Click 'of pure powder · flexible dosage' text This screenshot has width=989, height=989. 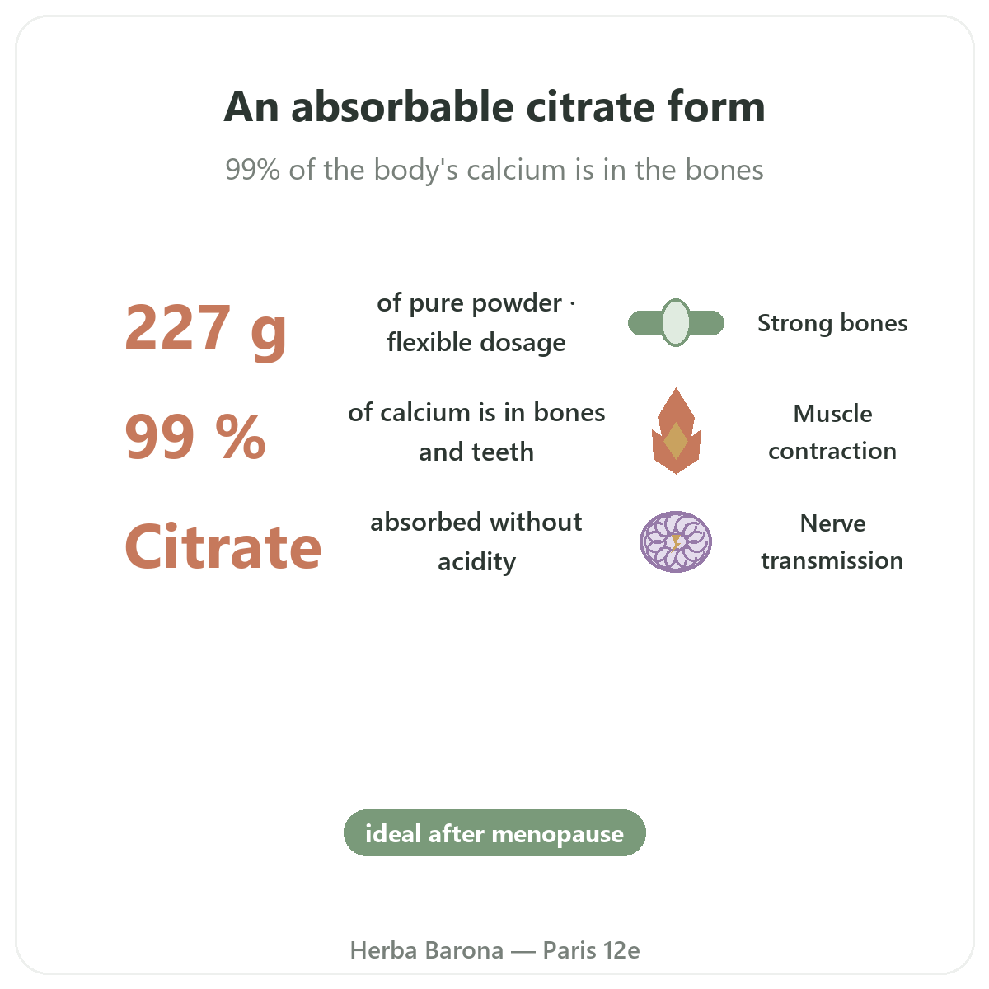point(476,322)
